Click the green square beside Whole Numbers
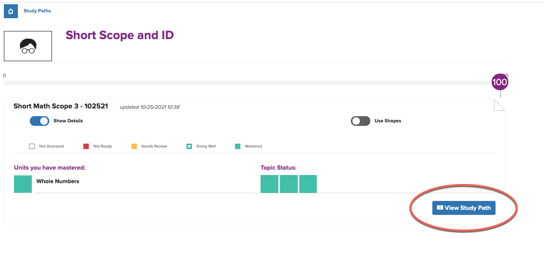 click(x=23, y=184)
